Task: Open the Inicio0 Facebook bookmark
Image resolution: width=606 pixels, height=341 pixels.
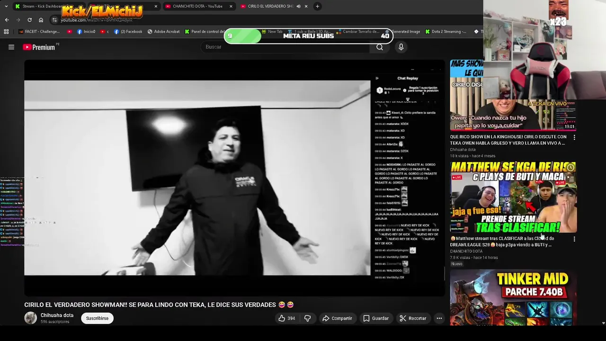Action: [x=86, y=32]
